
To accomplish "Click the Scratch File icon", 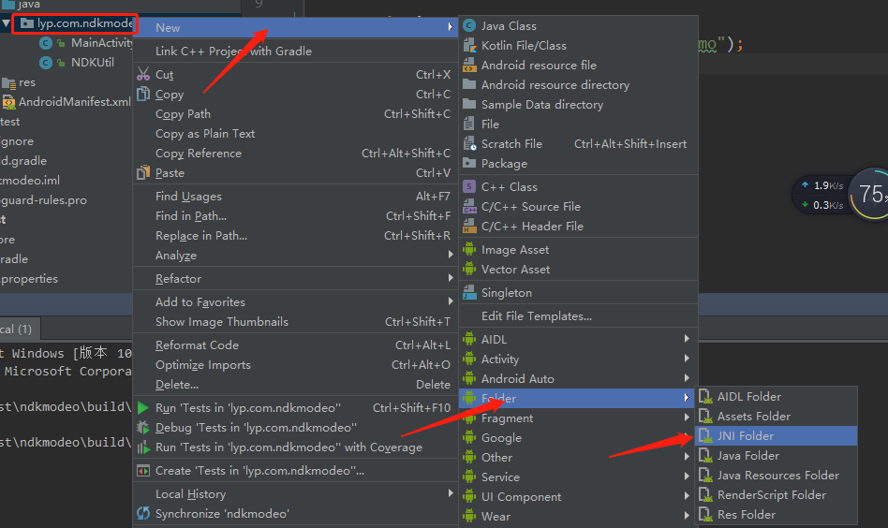I will point(469,144).
